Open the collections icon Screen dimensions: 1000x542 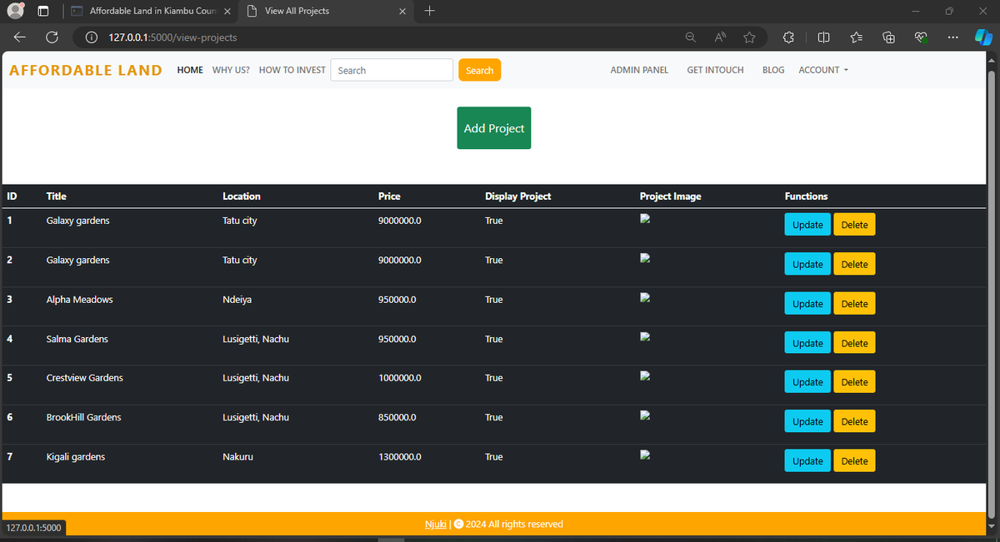(889, 37)
